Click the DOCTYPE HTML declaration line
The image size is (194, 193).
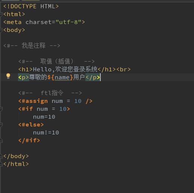(x=31, y=6)
